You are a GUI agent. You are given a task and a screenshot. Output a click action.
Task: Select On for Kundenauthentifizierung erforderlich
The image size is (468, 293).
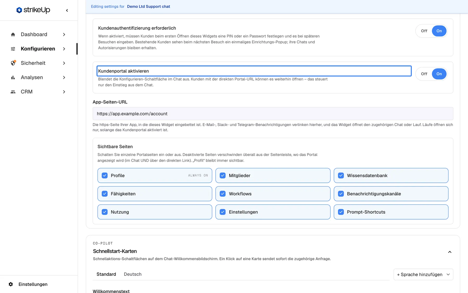(x=439, y=31)
